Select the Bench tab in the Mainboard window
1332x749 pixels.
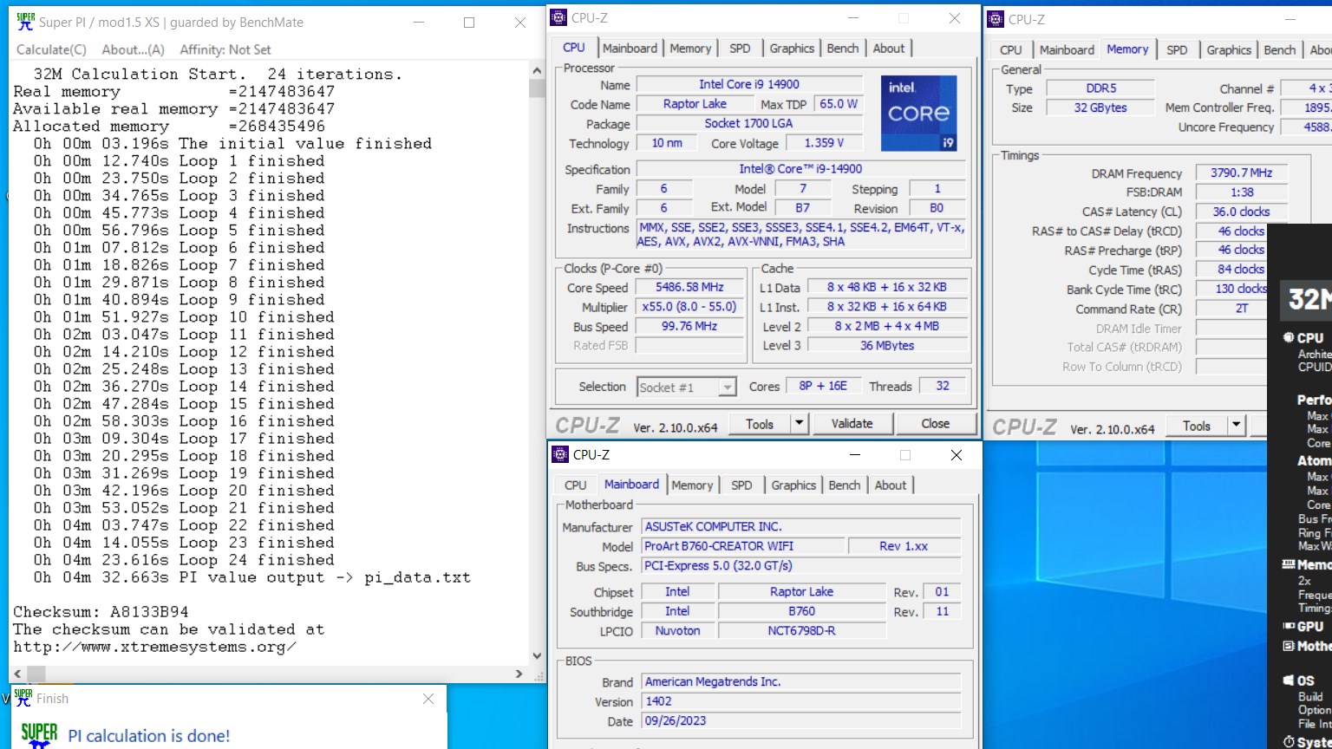pyautogui.click(x=845, y=485)
